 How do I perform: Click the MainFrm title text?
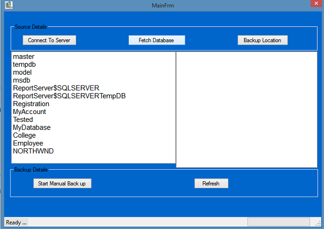tap(163, 5)
